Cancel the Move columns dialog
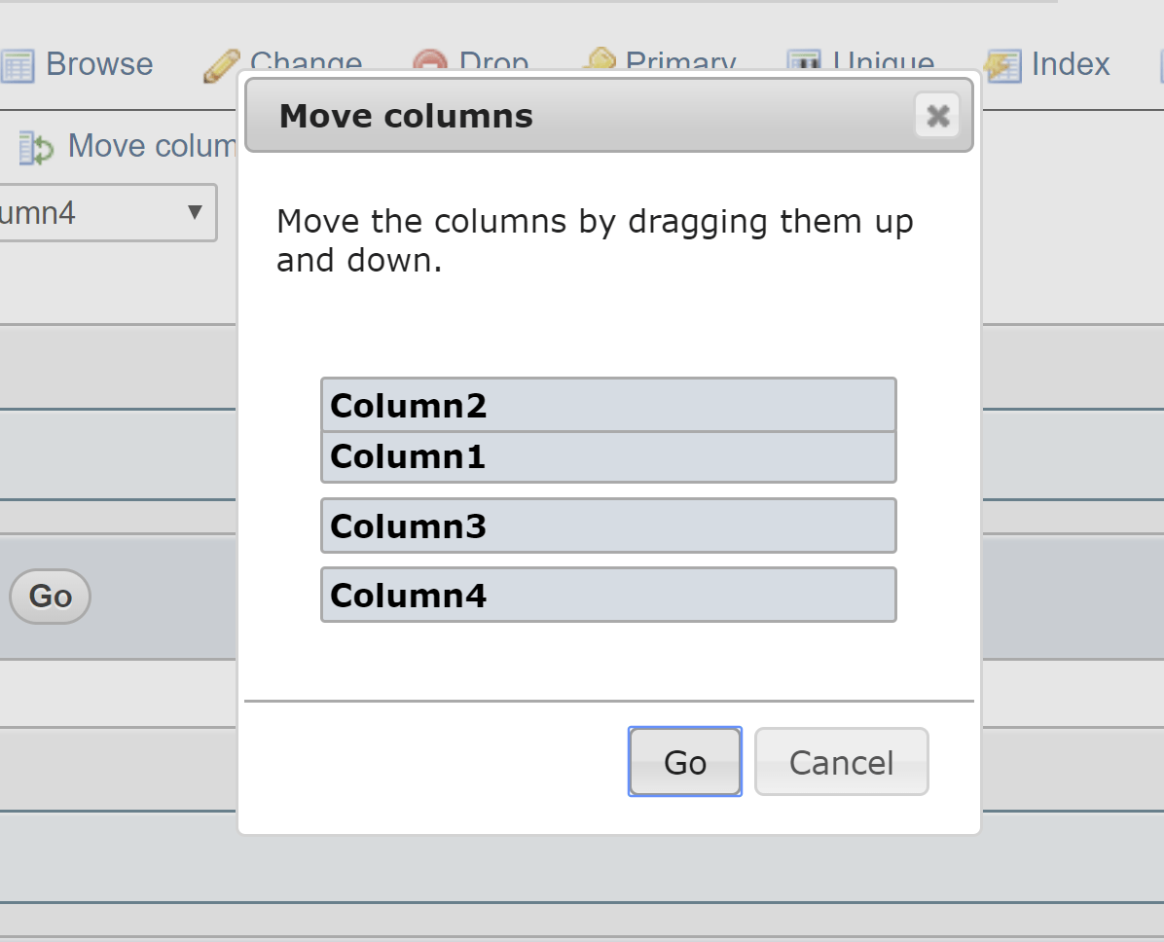1164x942 pixels. tap(841, 762)
